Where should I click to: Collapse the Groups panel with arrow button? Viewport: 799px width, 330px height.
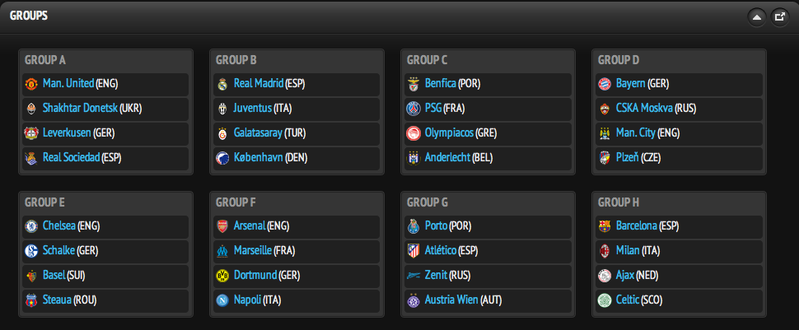coord(756,16)
